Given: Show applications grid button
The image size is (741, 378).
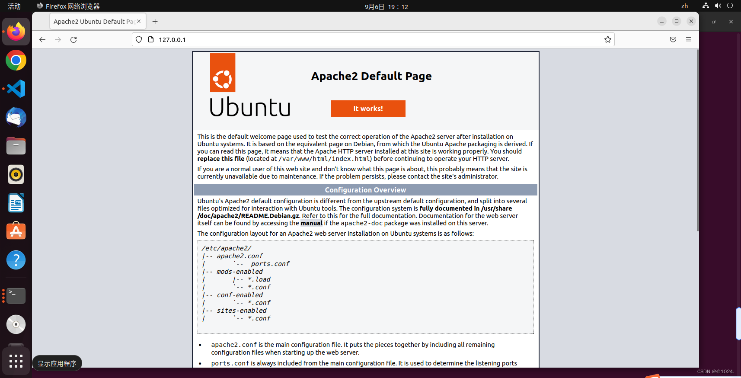Looking at the screenshot, I should pyautogui.click(x=16, y=361).
